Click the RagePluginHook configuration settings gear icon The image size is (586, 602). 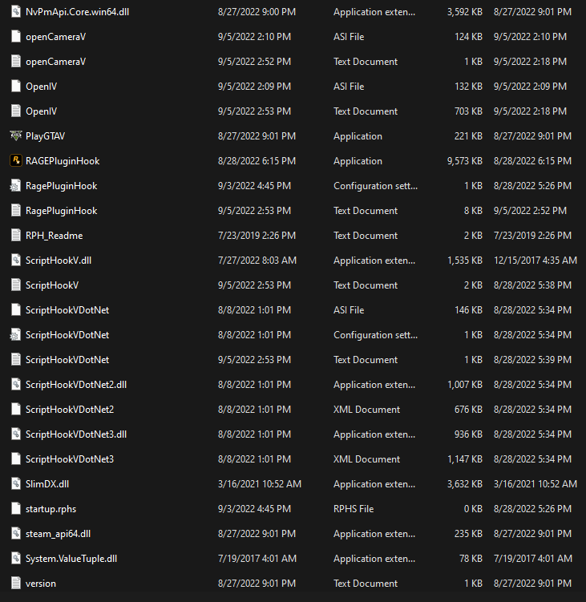pos(16,185)
